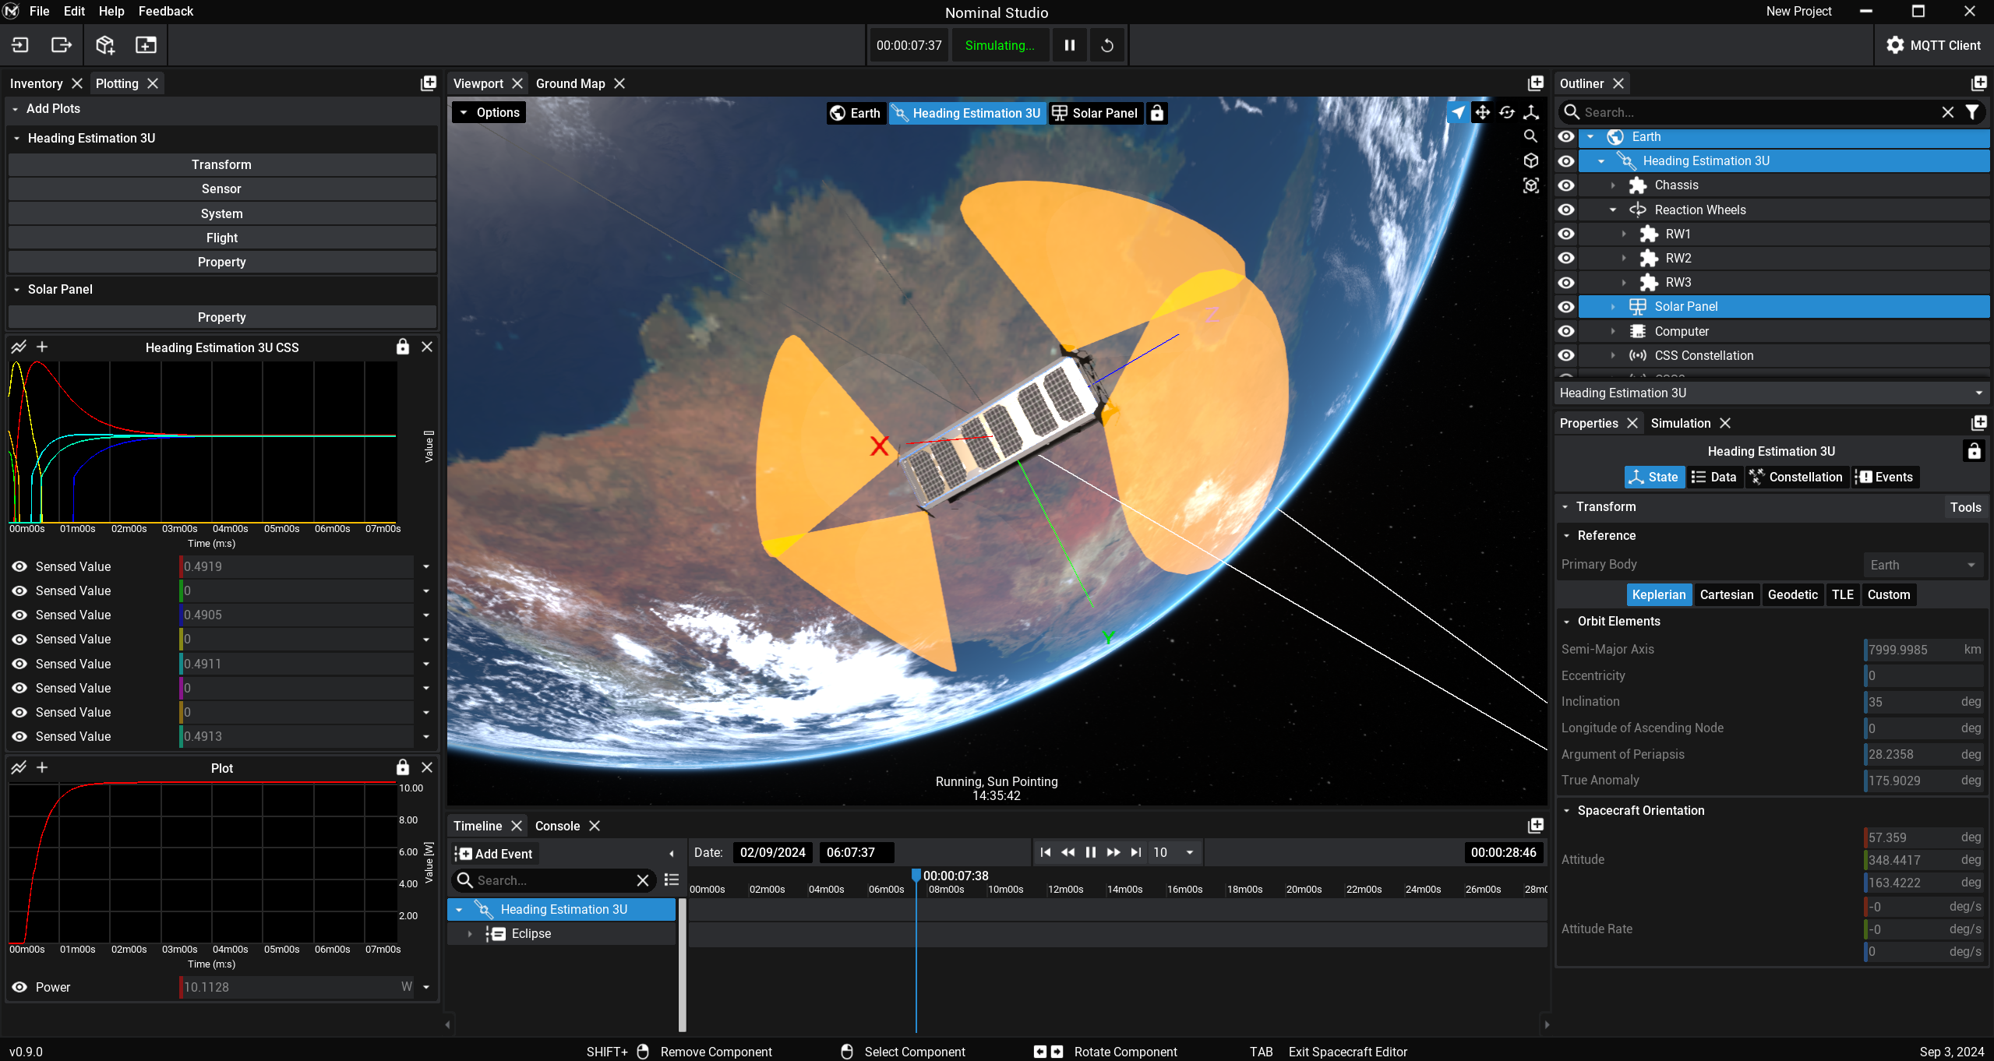The width and height of the screenshot is (1994, 1061).
Task: Toggle timeline event list view icon
Action: click(672, 880)
